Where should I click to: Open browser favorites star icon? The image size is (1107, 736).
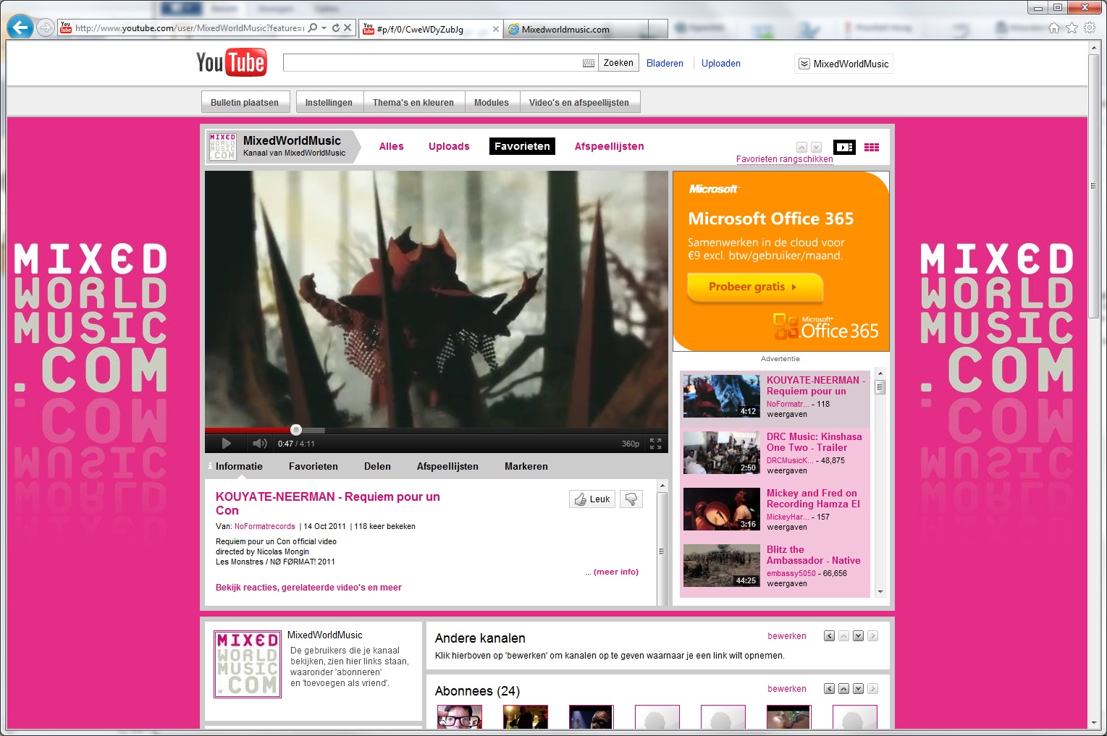(x=1072, y=28)
